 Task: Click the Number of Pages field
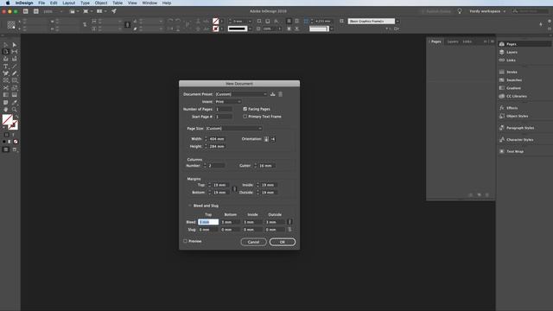click(x=224, y=109)
